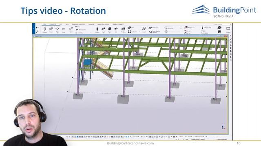The image size is (261, 146).
Task: Select the concrete Beam tool
Action: [103, 30]
